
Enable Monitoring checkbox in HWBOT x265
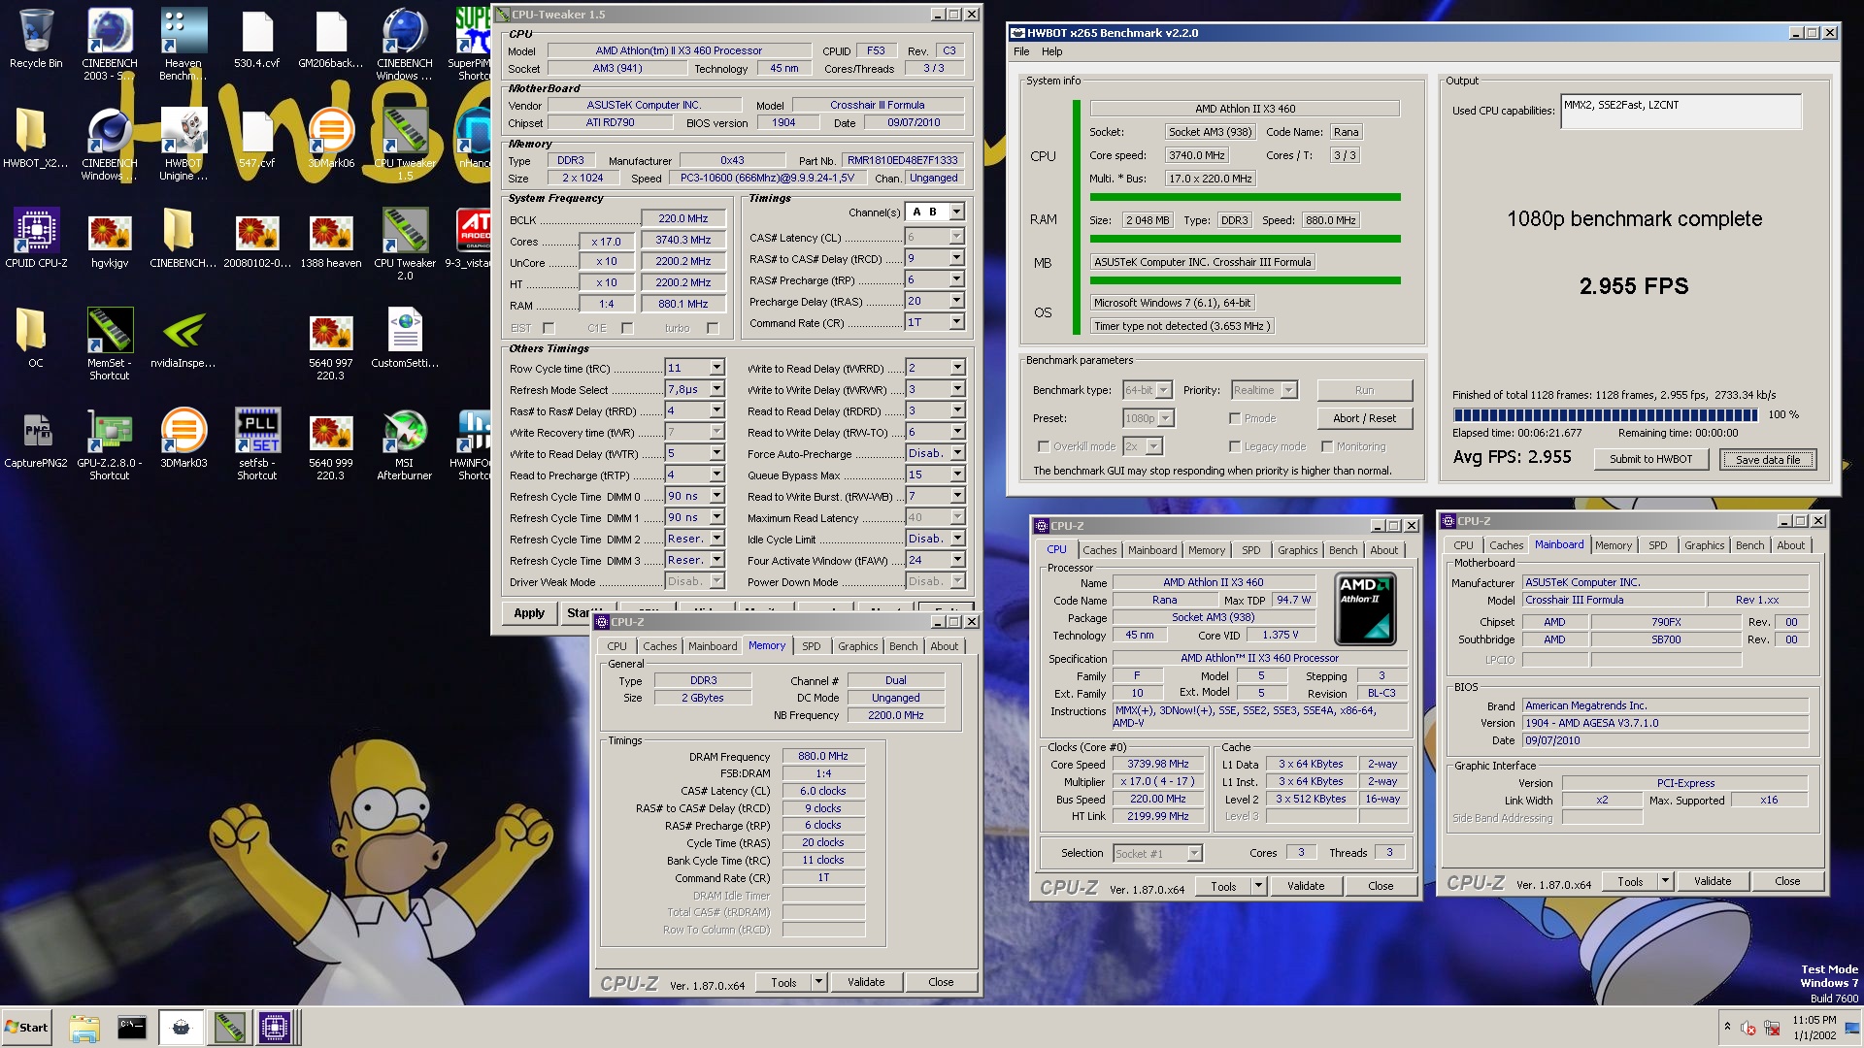point(1327,446)
